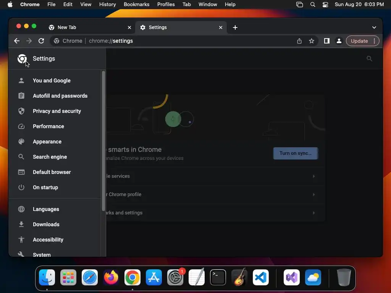Open On startup settings label
Viewport: 391px width, 293px height.
(45, 187)
